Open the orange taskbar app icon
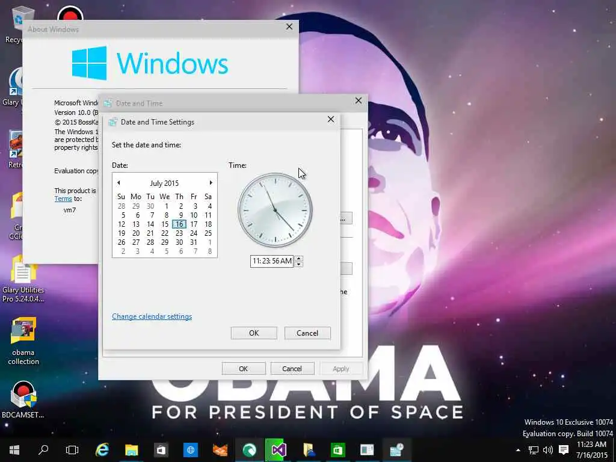This screenshot has width=616, height=462. point(220,450)
